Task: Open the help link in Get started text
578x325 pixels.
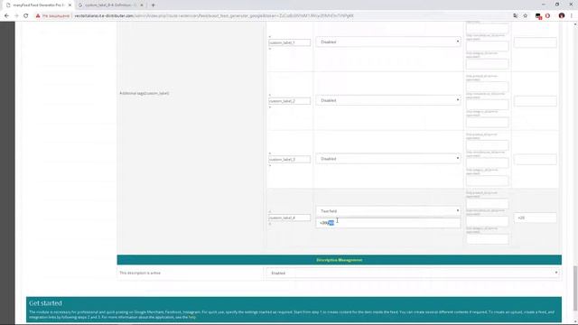Action: tap(192, 317)
